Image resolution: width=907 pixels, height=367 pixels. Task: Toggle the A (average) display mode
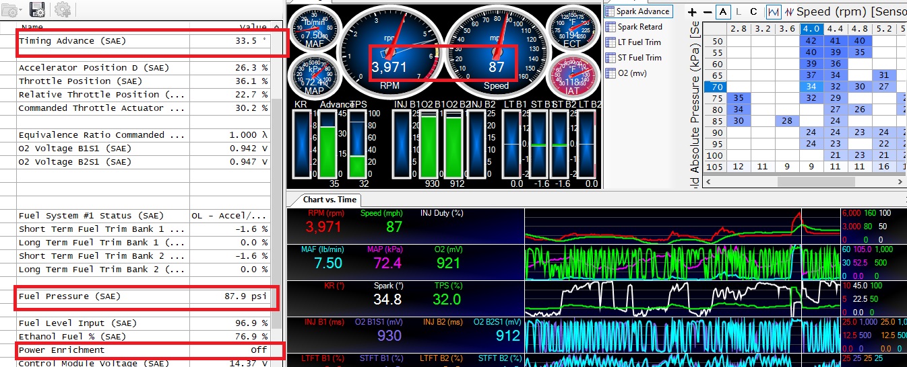[723, 12]
